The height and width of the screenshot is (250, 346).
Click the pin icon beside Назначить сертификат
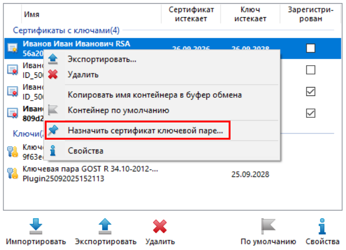54,131
